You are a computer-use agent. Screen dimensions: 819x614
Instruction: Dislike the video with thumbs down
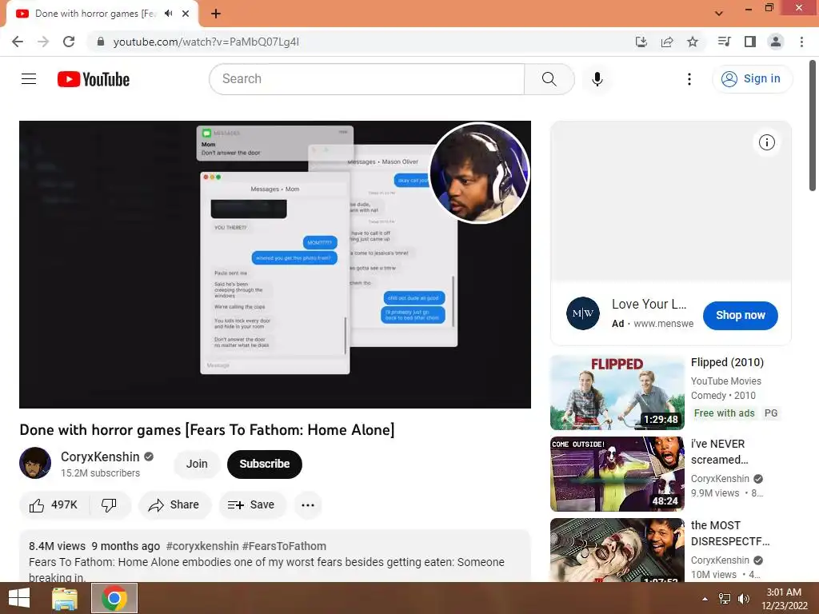pos(109,505)
